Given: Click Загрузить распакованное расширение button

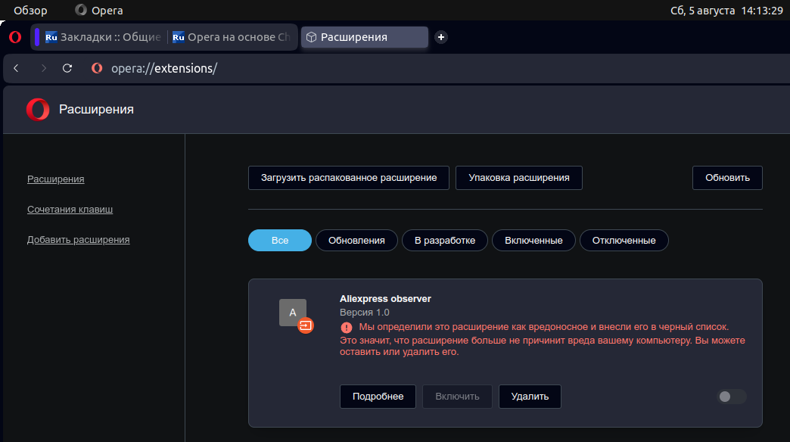Looking at the screenshot, I should [349, 178].
